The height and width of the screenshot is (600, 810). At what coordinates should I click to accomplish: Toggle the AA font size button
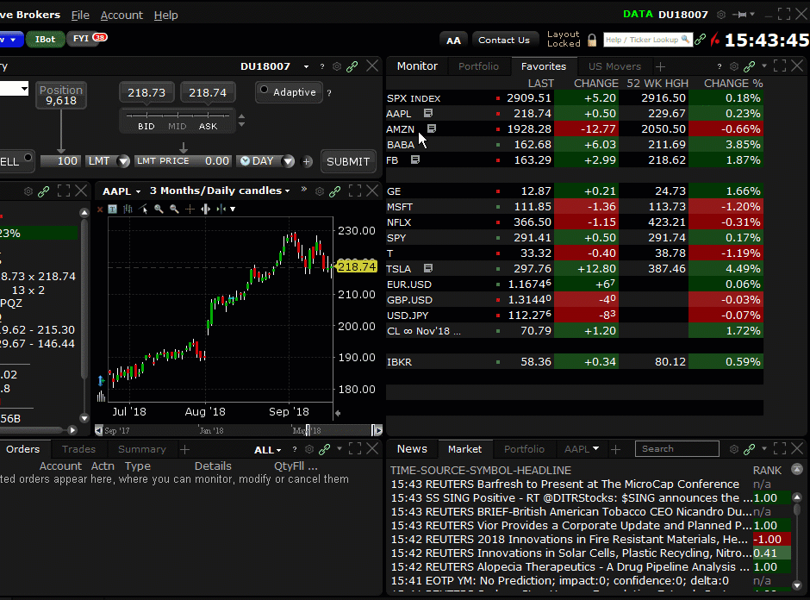(453, 40)
